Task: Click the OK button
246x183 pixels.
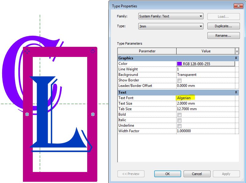Action: [x=167, y=174]
